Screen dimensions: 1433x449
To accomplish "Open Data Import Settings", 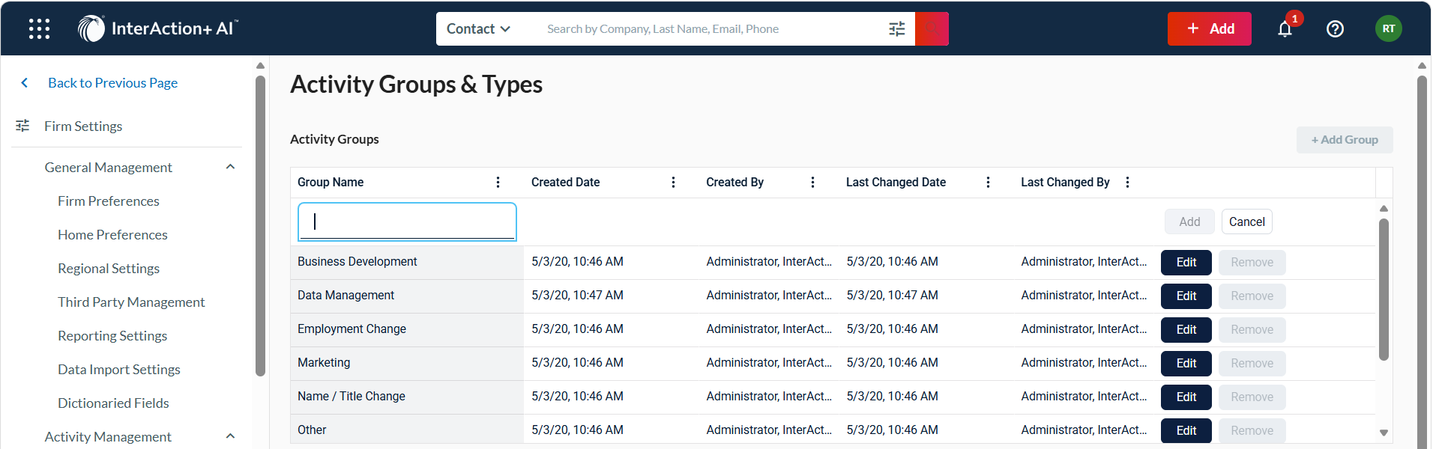I will tap(119, 369).
